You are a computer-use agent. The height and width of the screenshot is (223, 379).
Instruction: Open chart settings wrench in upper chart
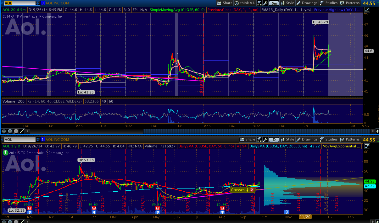click(265, 3)
